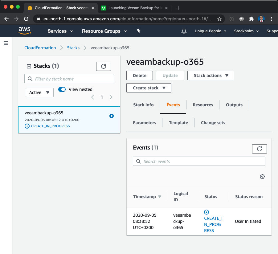
Task: Click the Logical ID column header
Action: 181,197
